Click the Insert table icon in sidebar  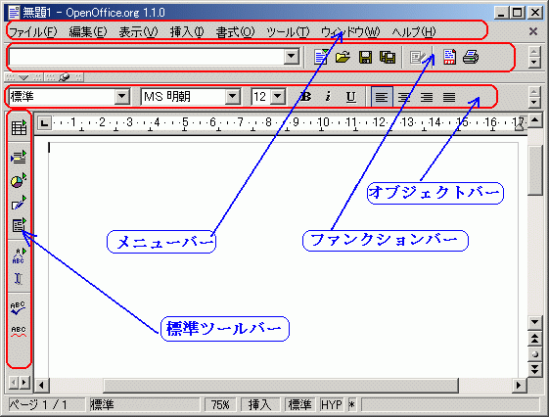[19, 127]
